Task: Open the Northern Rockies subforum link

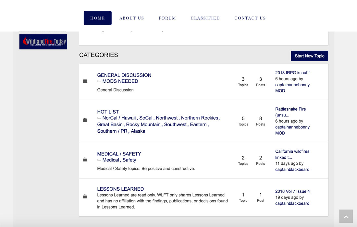Action: coord(200,118)
